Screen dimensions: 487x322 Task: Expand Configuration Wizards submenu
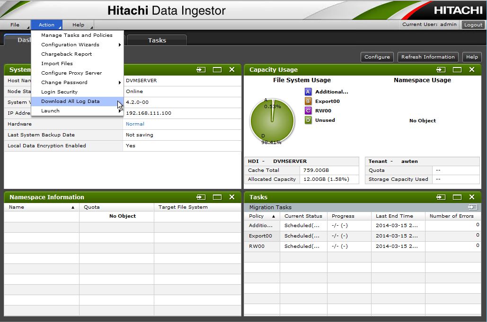point(77,45)
